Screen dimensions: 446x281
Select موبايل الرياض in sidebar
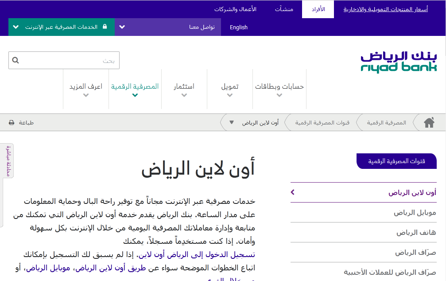pos(364,213)
